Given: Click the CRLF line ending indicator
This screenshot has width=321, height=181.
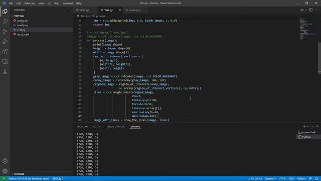Looking at the screenshot, I should [291, 178].
